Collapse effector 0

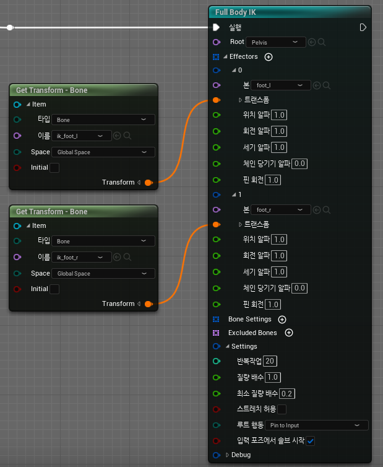point(234,70)
